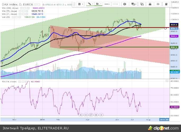Reset chart view with circular arrow
This screenshot has width=181, height=132.
(91, 115)
